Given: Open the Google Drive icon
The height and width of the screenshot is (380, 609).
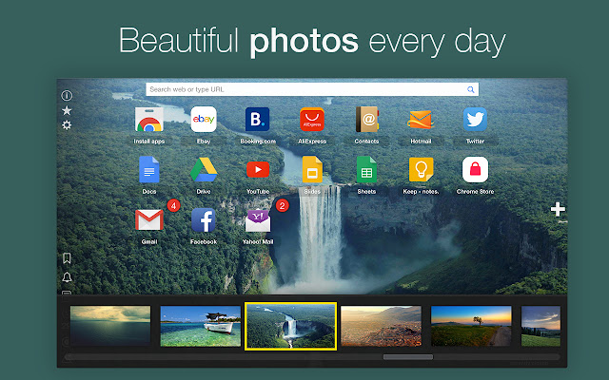Looking at the screenshot, I should point(204,170).
